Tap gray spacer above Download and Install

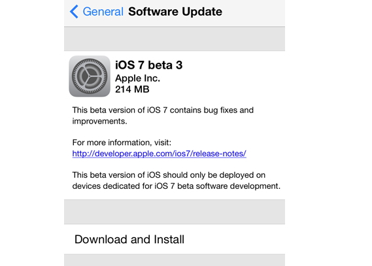click(x=175, y=212)
